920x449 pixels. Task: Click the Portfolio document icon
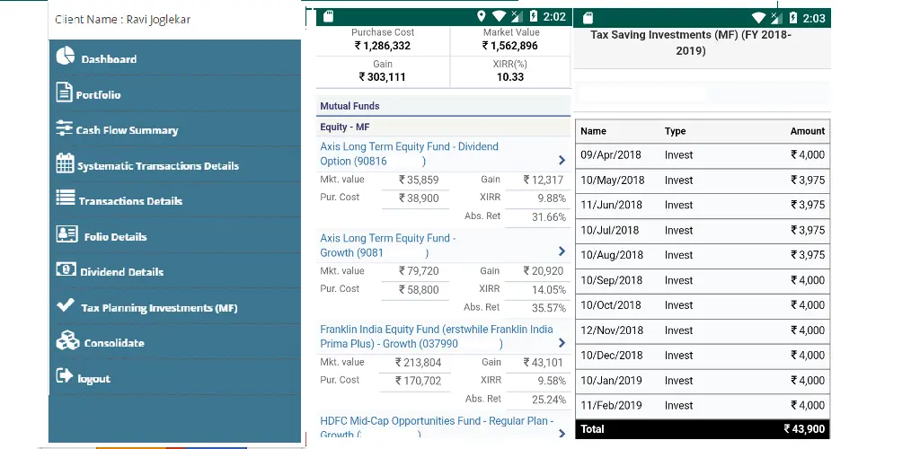click(64, 92)
